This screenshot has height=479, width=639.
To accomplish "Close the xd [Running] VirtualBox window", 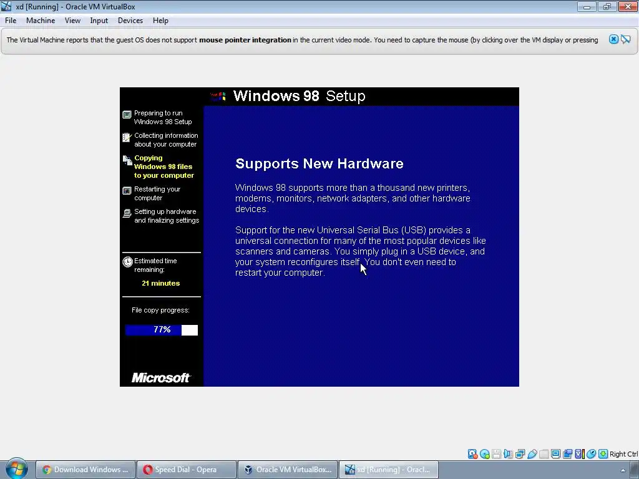I will [628, 6].
